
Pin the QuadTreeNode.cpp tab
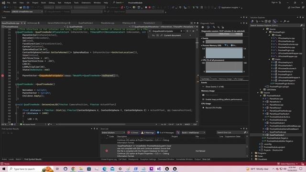[22, 23]
